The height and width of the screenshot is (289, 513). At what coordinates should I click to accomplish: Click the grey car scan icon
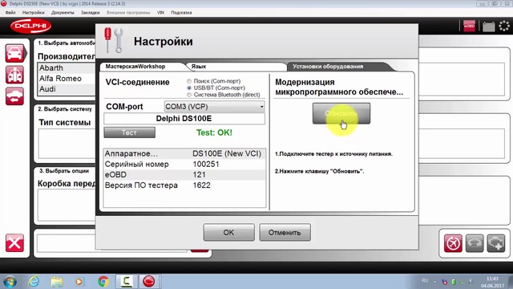click(475, 243)
